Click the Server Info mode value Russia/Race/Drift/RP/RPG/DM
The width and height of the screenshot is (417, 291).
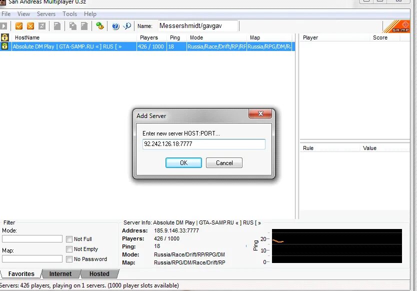[189, 254]
